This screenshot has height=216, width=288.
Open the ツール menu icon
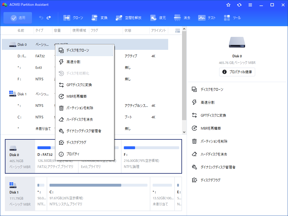(231, 18)
